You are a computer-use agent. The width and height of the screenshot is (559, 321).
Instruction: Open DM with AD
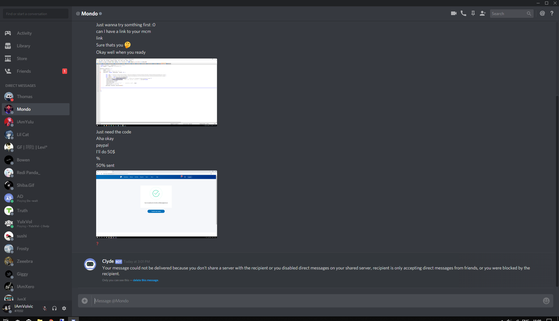tap(36, 198)
